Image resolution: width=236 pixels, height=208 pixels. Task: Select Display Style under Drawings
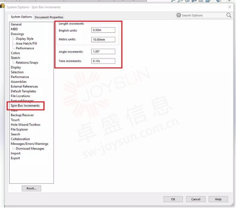(25, 39)
